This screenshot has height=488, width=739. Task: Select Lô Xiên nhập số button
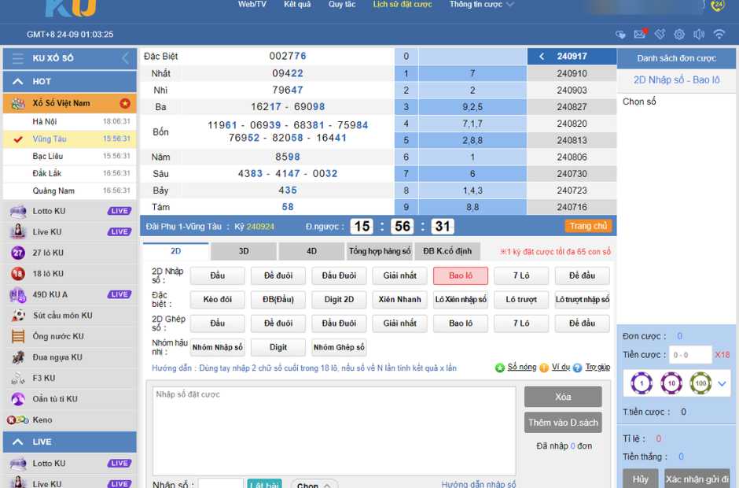[461, 299]
